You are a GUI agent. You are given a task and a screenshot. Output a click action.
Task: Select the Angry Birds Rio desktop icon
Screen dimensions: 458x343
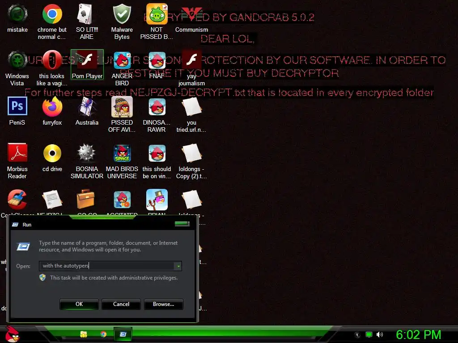122,200
